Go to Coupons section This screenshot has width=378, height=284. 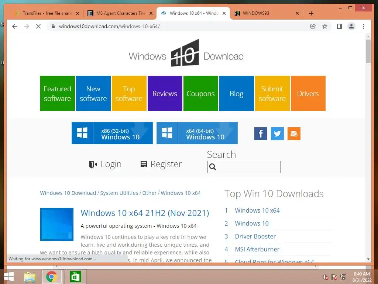(200, 94)
